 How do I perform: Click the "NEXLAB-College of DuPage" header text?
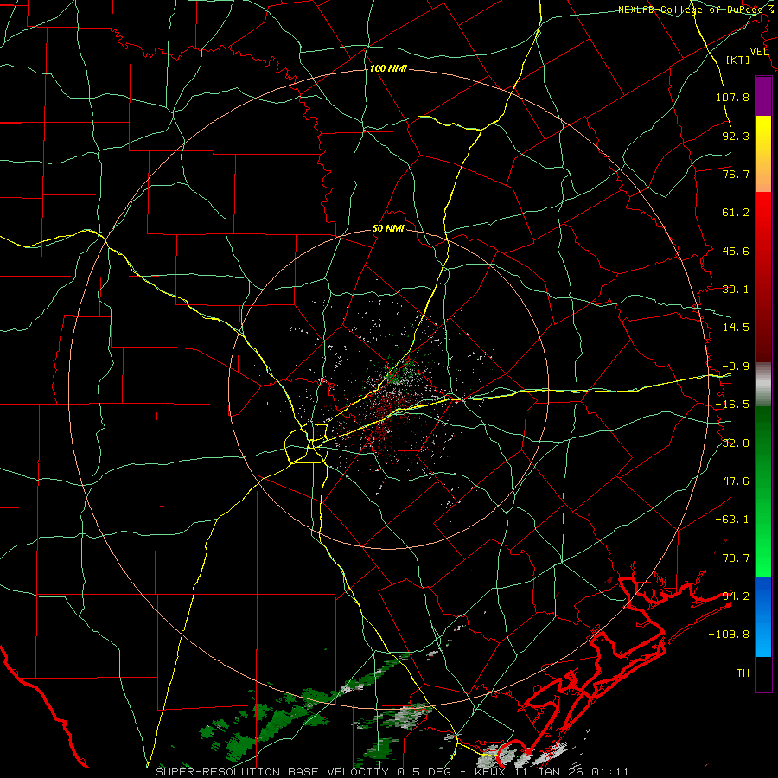[690, 10]
